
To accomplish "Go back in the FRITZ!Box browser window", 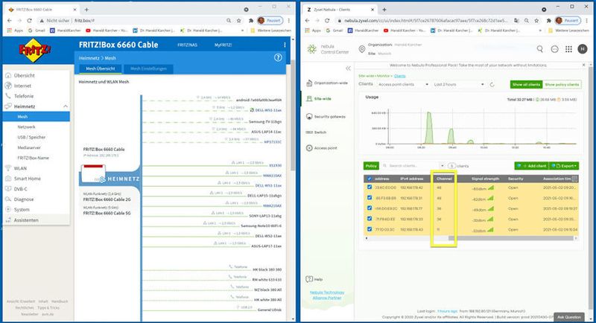I will 10,21.
